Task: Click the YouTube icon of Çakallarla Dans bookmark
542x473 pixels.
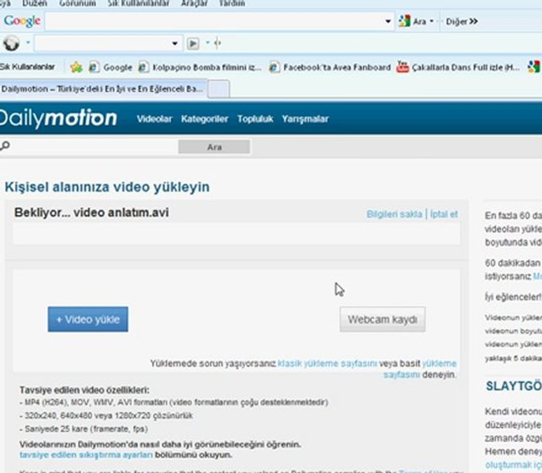Action: (x=402, y=67)
